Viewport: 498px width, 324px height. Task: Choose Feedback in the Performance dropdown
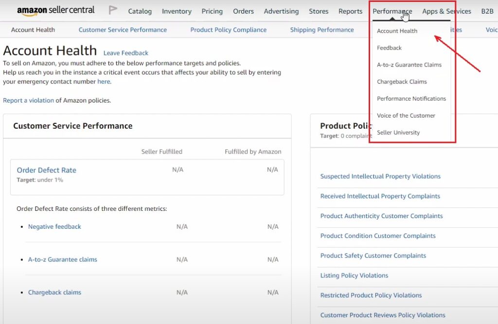tap(389, 48)
